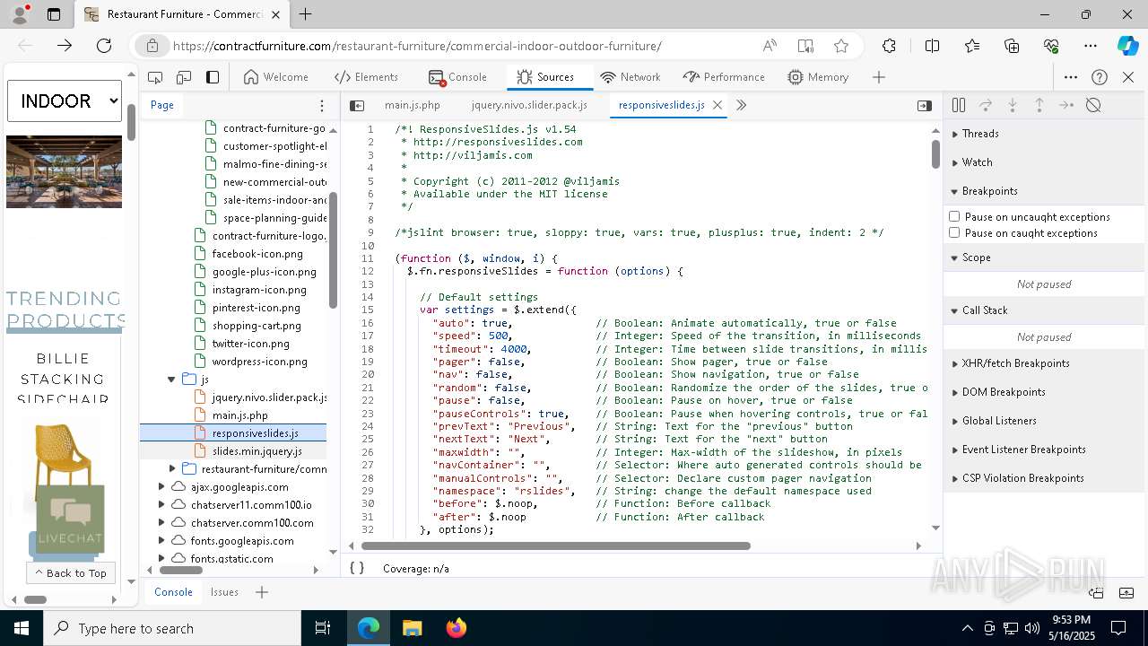Click the Back to Top button
The image size is (1148, 646).
(71, 573)
